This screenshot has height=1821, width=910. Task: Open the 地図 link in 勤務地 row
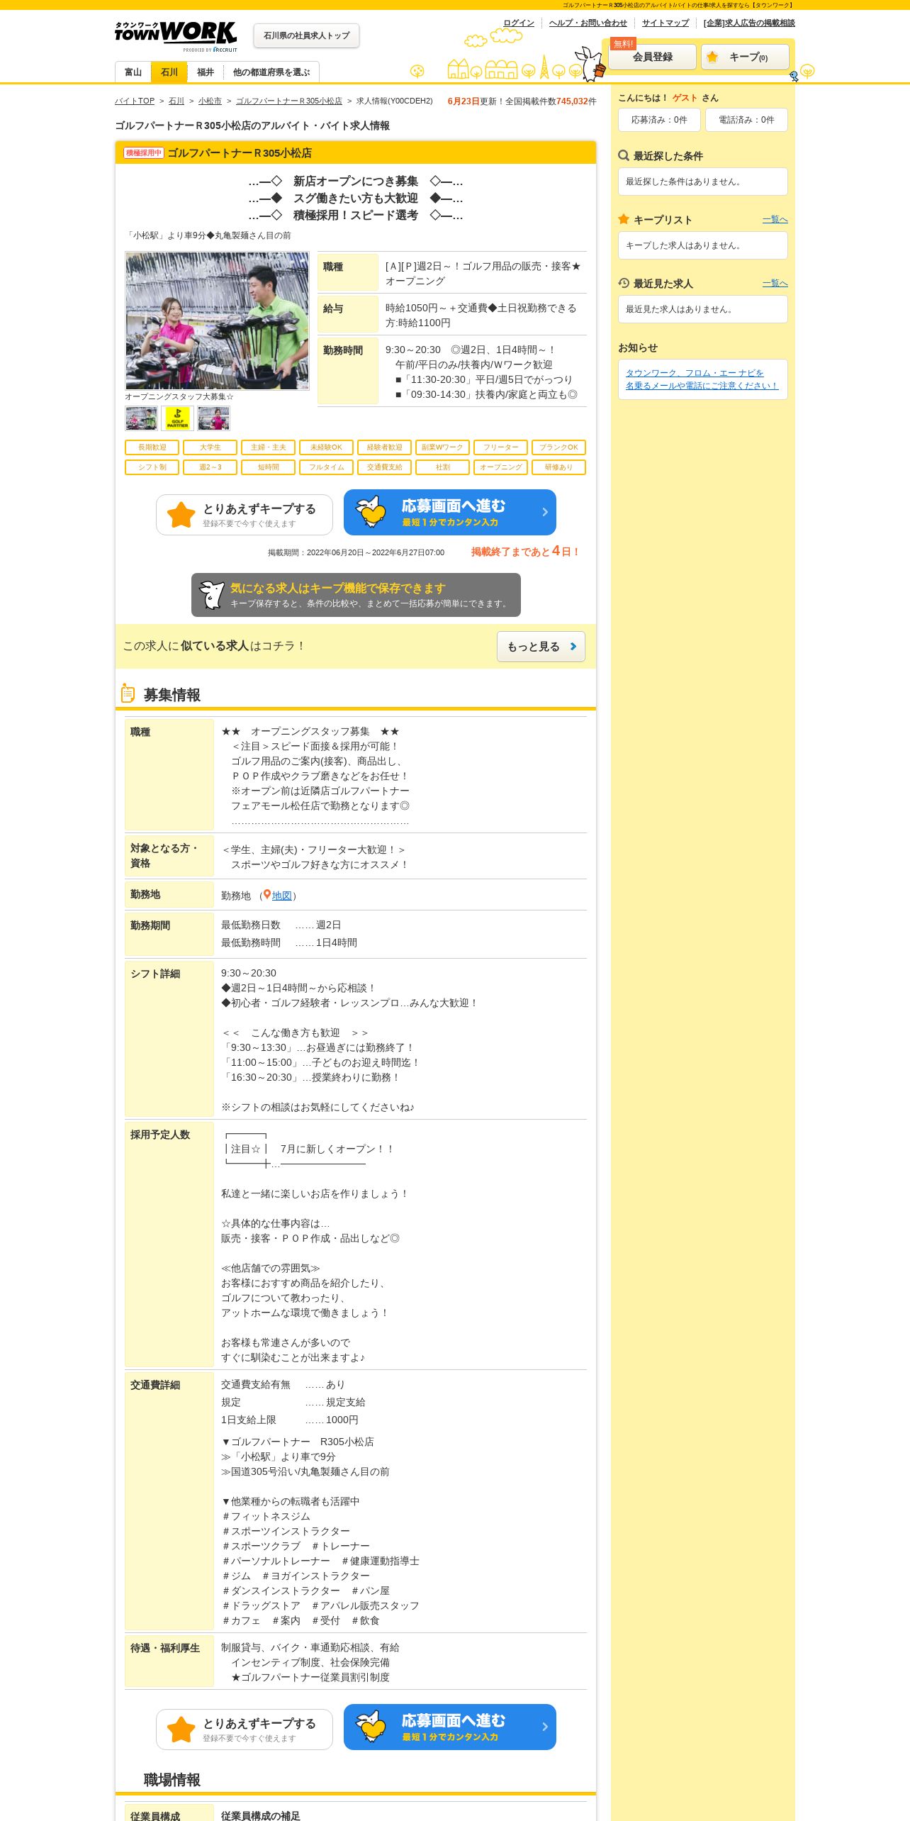[282, 896]
